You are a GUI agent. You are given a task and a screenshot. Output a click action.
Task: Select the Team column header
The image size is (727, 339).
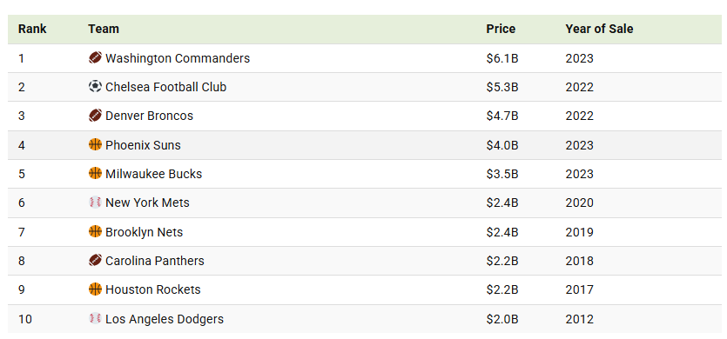tap(104, 29)
